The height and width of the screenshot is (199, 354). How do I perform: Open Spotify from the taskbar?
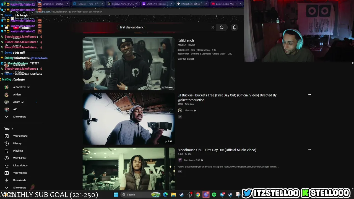[214, 195]
